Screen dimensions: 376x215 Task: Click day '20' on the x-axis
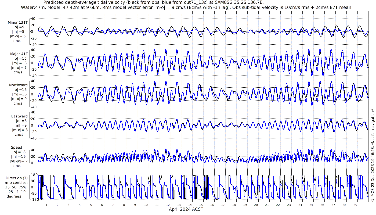256,205
